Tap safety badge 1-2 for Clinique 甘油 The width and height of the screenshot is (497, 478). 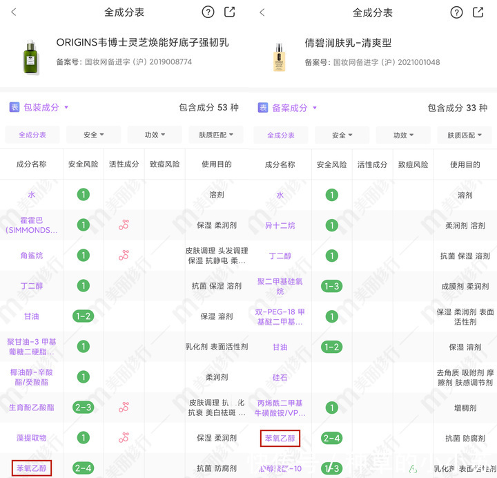332,347
